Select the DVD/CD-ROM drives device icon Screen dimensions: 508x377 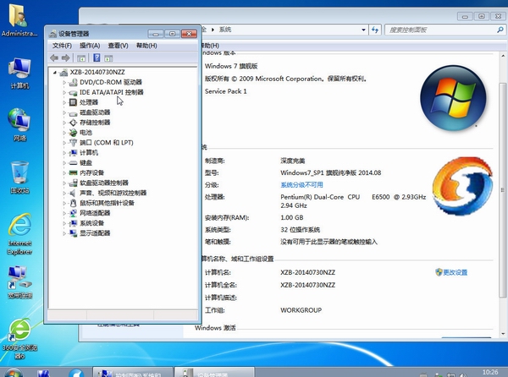pyautogui.click(x=73, y=82)
